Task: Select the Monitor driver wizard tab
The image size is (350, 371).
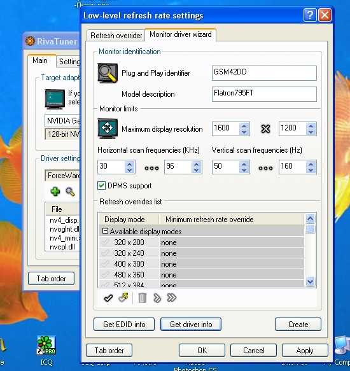Action: pos(181,34)
